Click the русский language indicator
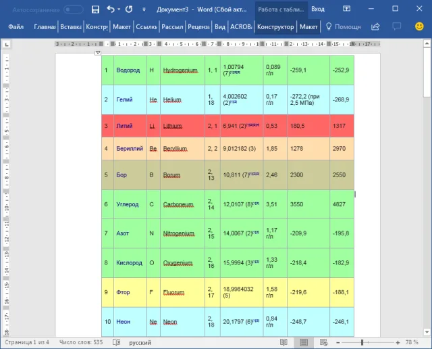 [140, 343]
